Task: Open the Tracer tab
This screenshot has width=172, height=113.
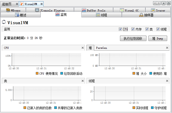Action: click(x=158, y=10)
